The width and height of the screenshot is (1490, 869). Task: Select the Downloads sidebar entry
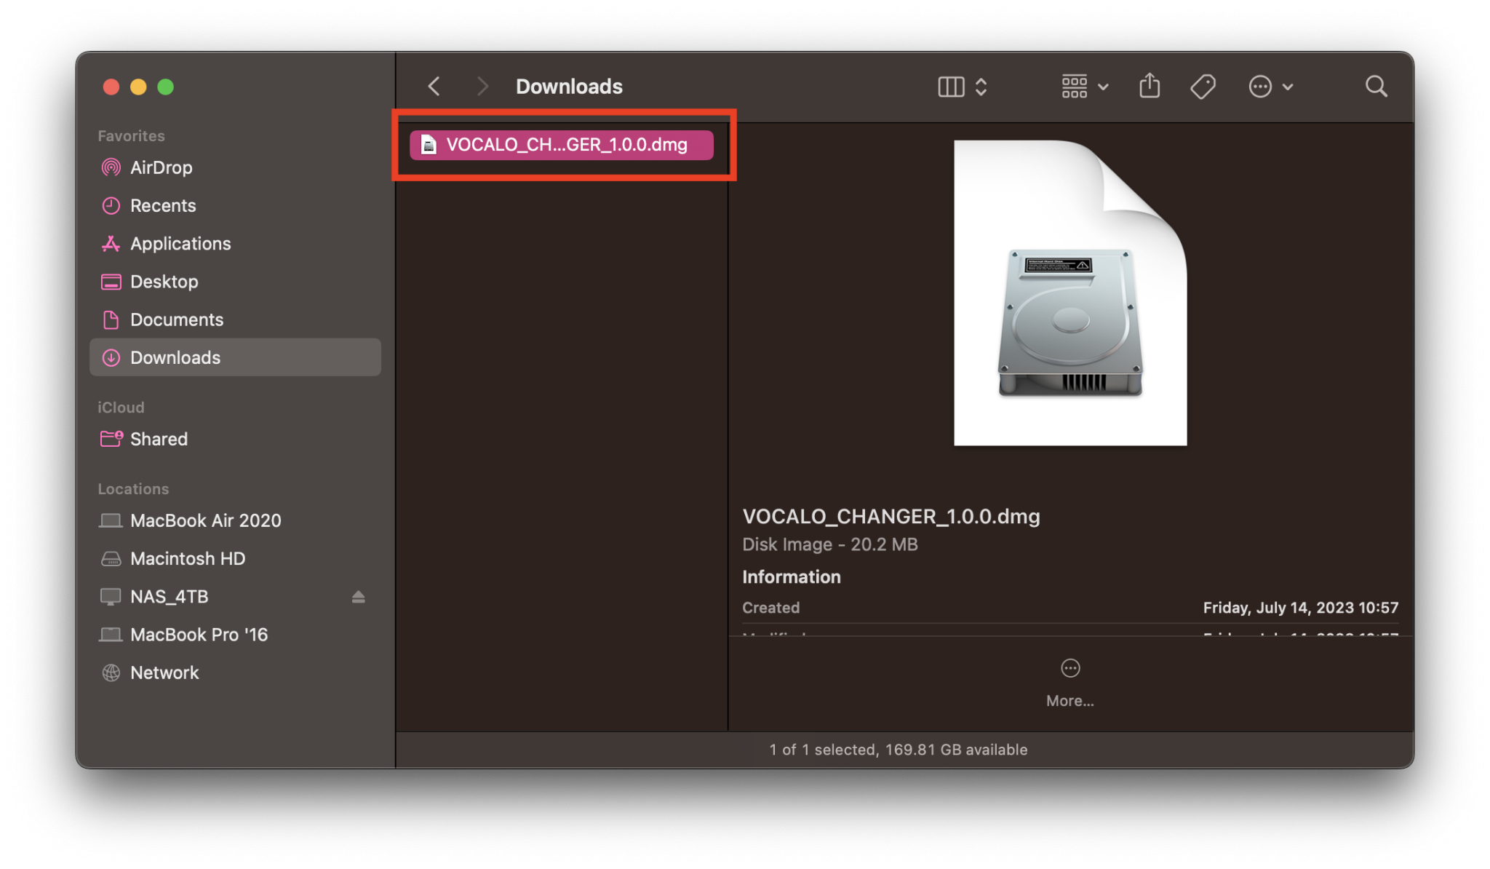pos(175,357)
